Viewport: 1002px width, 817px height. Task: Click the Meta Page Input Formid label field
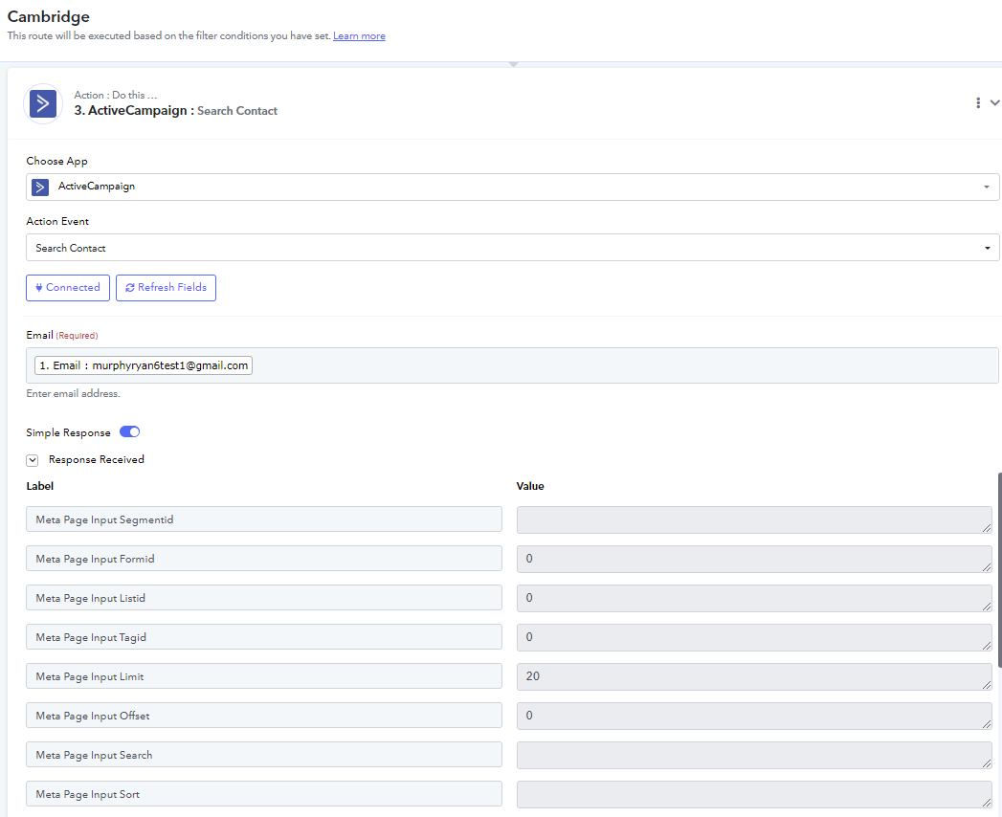click(x=264, y=559)
